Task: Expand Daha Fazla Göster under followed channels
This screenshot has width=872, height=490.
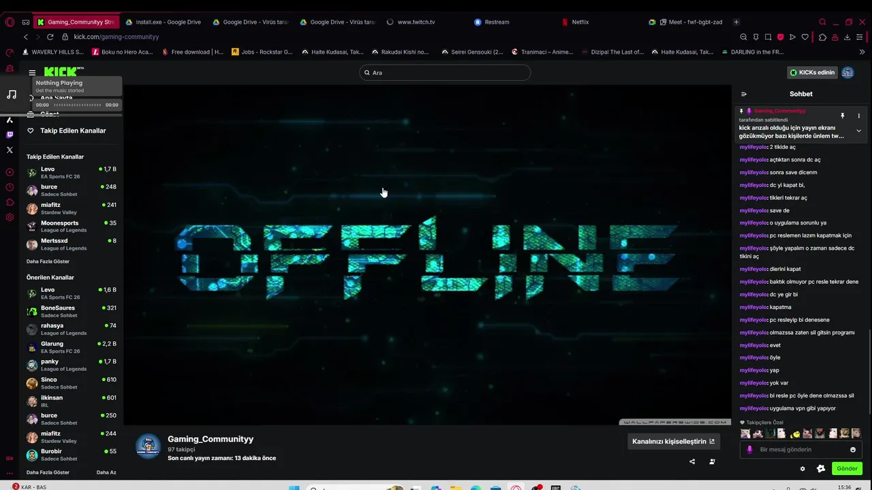Action: tap(48, 261)
